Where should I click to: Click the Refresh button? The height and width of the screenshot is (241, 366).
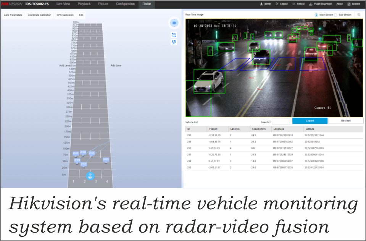tap(346, 121)
